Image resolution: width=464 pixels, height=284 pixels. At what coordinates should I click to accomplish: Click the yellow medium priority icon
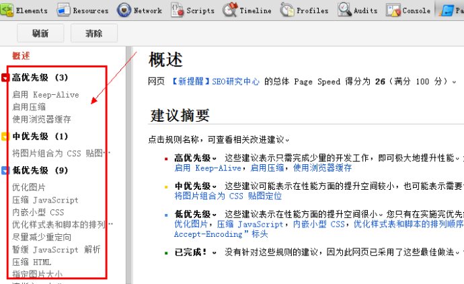tap(5, 137)
